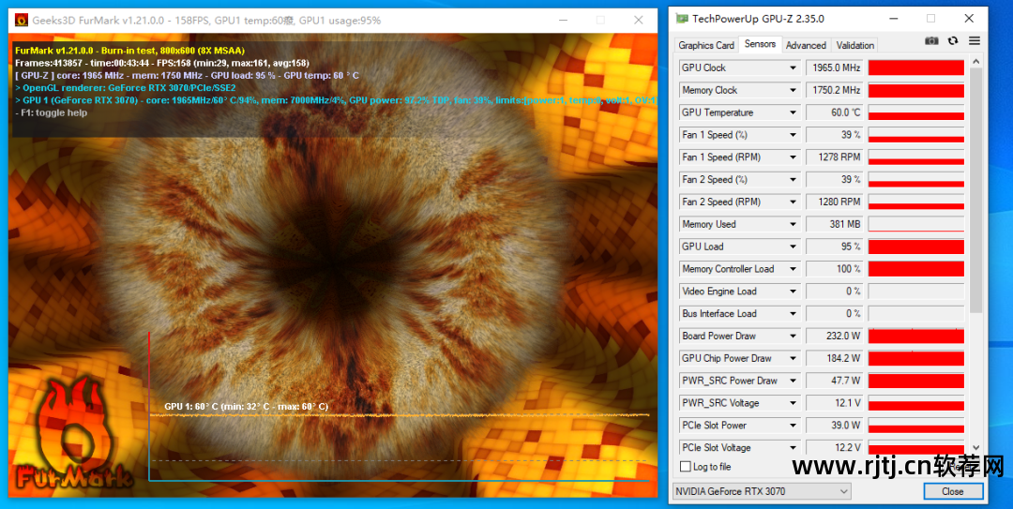Open the PCIe Slot Power dropdown

click(x=793, y=426)
